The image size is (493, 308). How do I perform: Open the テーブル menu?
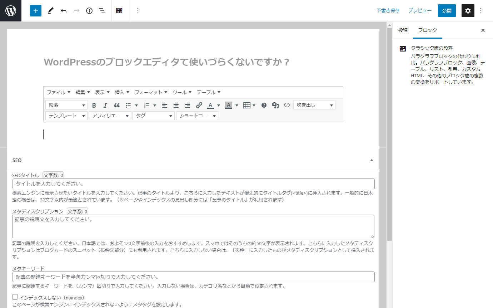pyautogui.click(x=209, y=92)
